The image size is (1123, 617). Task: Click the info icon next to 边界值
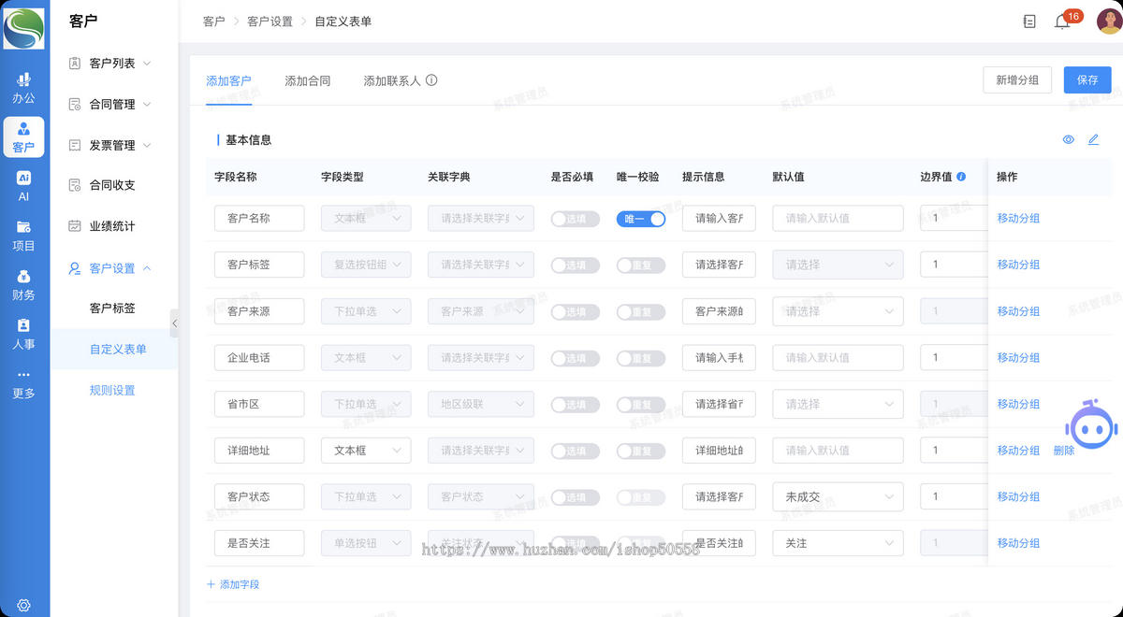point(961,177)
